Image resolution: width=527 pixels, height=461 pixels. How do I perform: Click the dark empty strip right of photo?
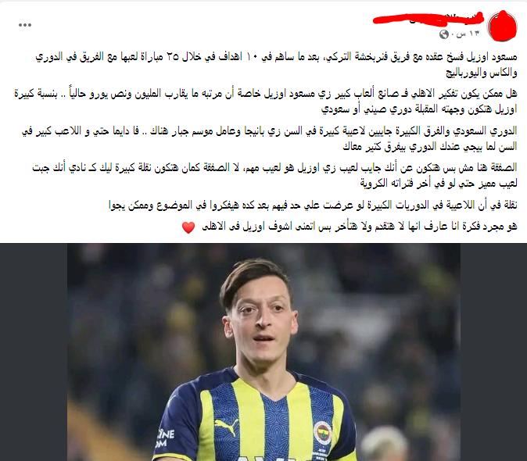[493, 352]
